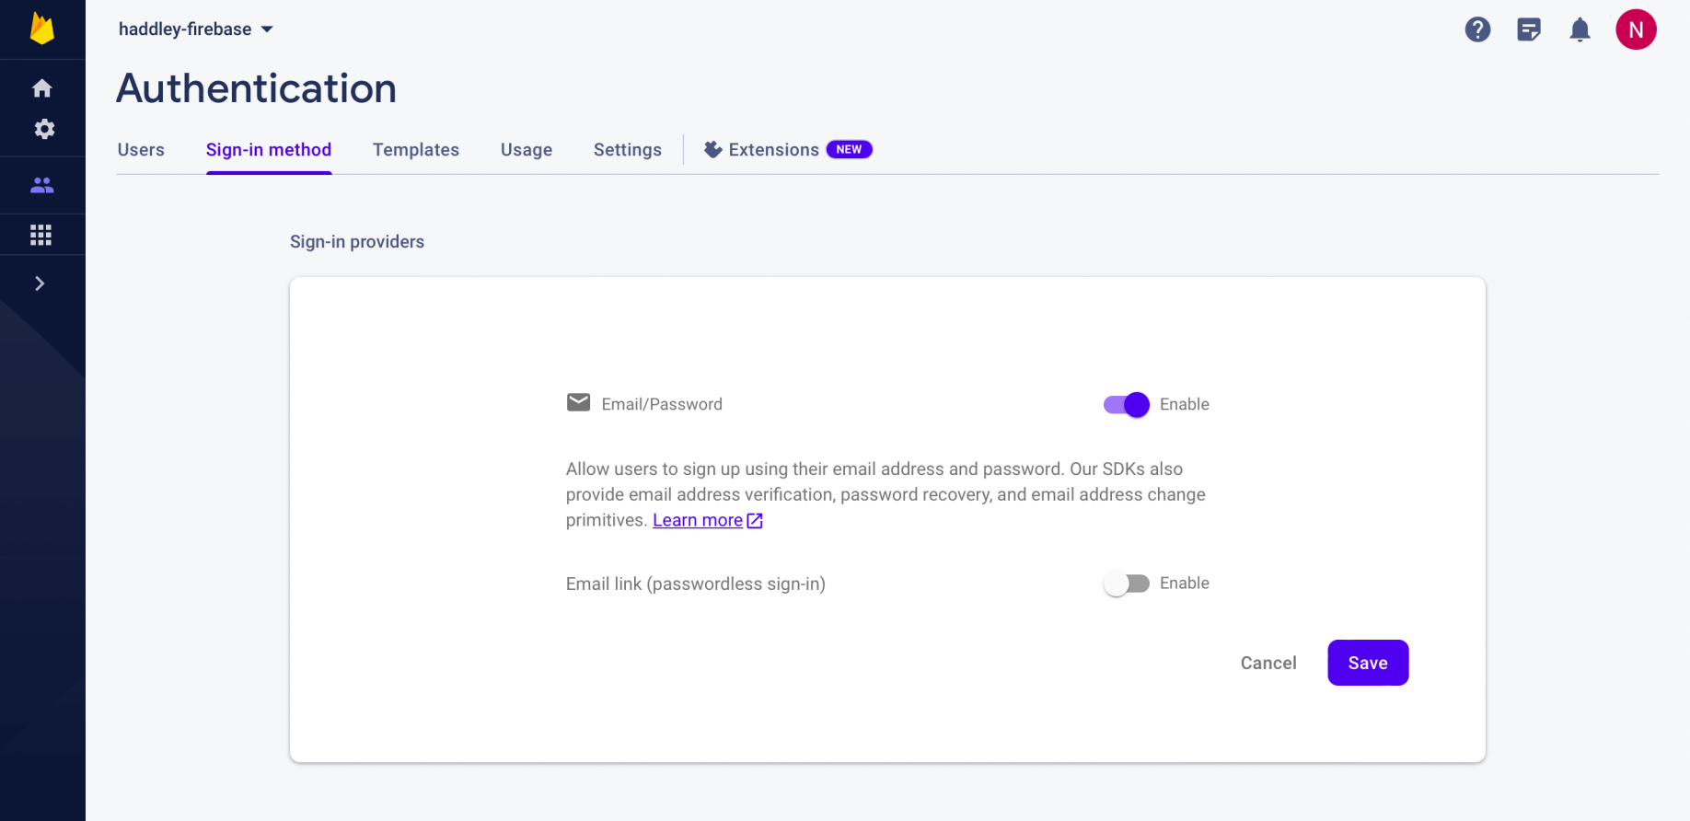Open the Learn more link
The image size is (1690, 821).
click(x=698, y=520)
